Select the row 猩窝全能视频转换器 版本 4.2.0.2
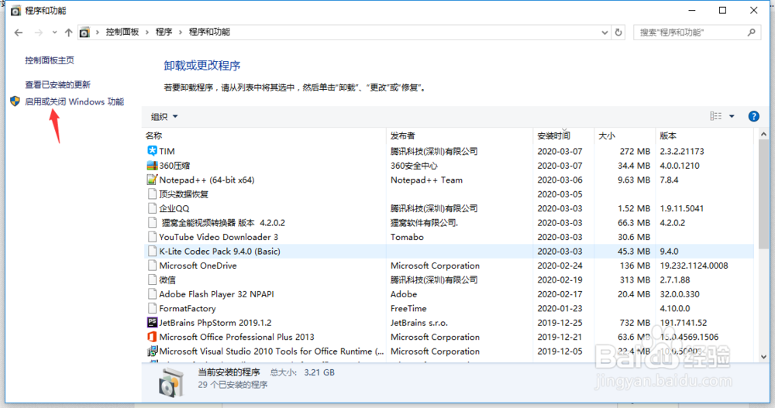 pyautogui.click(x=449, y=223)
